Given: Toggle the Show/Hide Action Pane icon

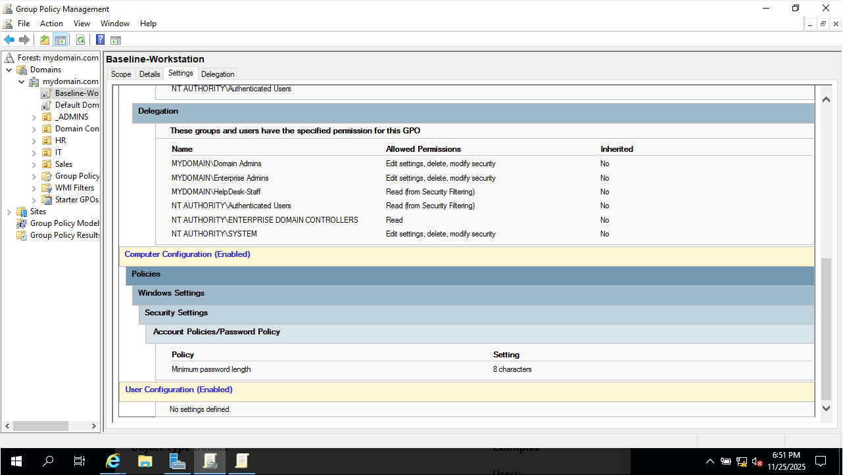Looking at the screenshot, I should 116,40.
